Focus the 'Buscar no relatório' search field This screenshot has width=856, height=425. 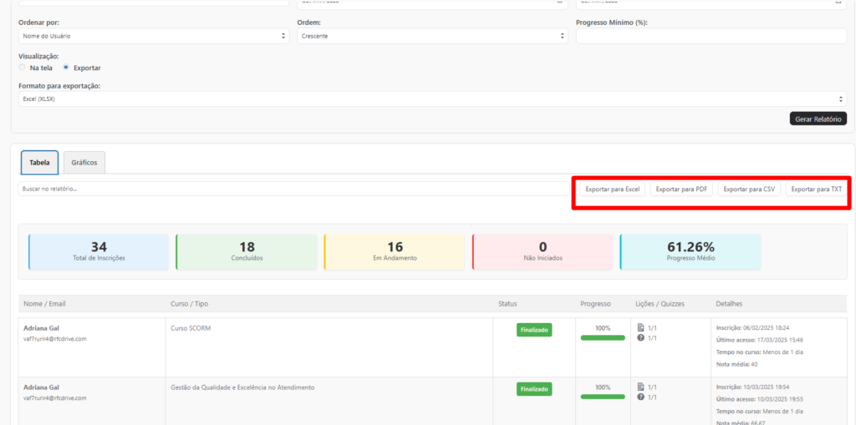click(293, 190)
